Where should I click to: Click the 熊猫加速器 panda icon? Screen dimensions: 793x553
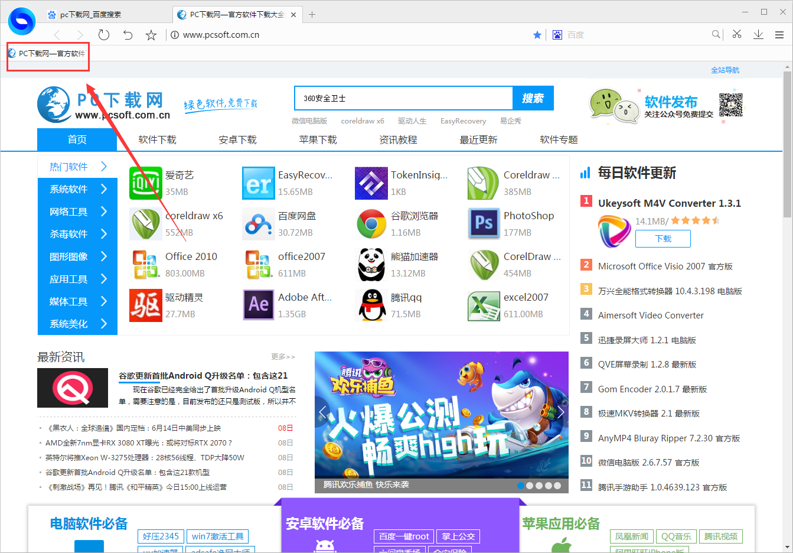click(371, 265)
